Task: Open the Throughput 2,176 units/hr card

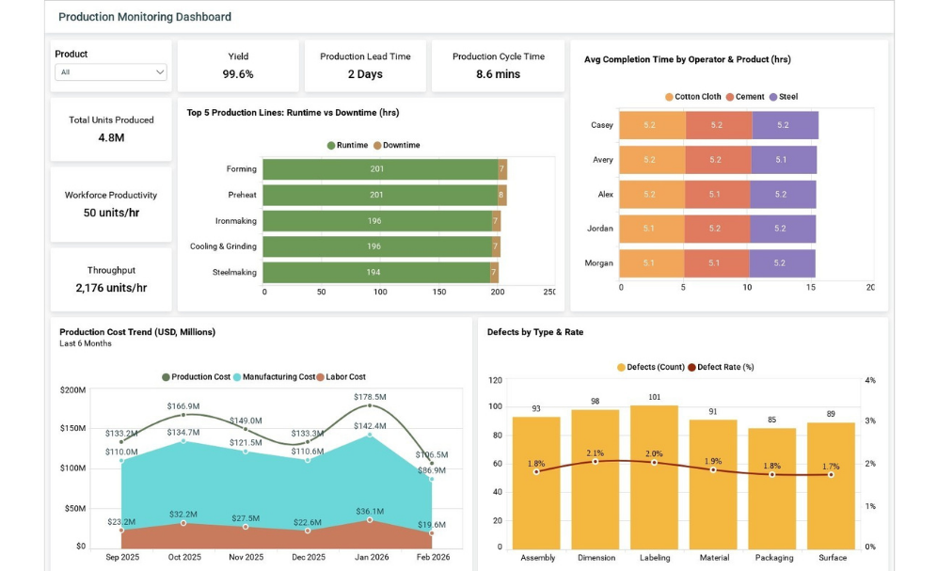Action: point(111,279)
